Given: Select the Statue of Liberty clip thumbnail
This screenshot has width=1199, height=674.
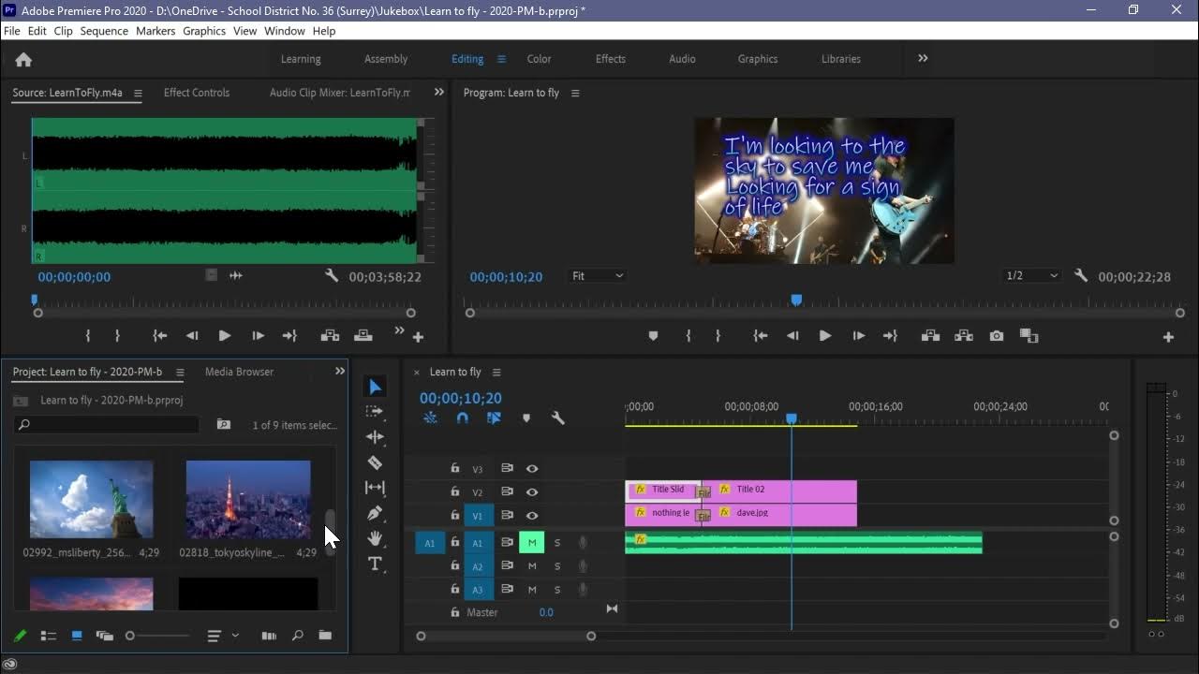Looking at the screenshot, I should pos(91,499).
